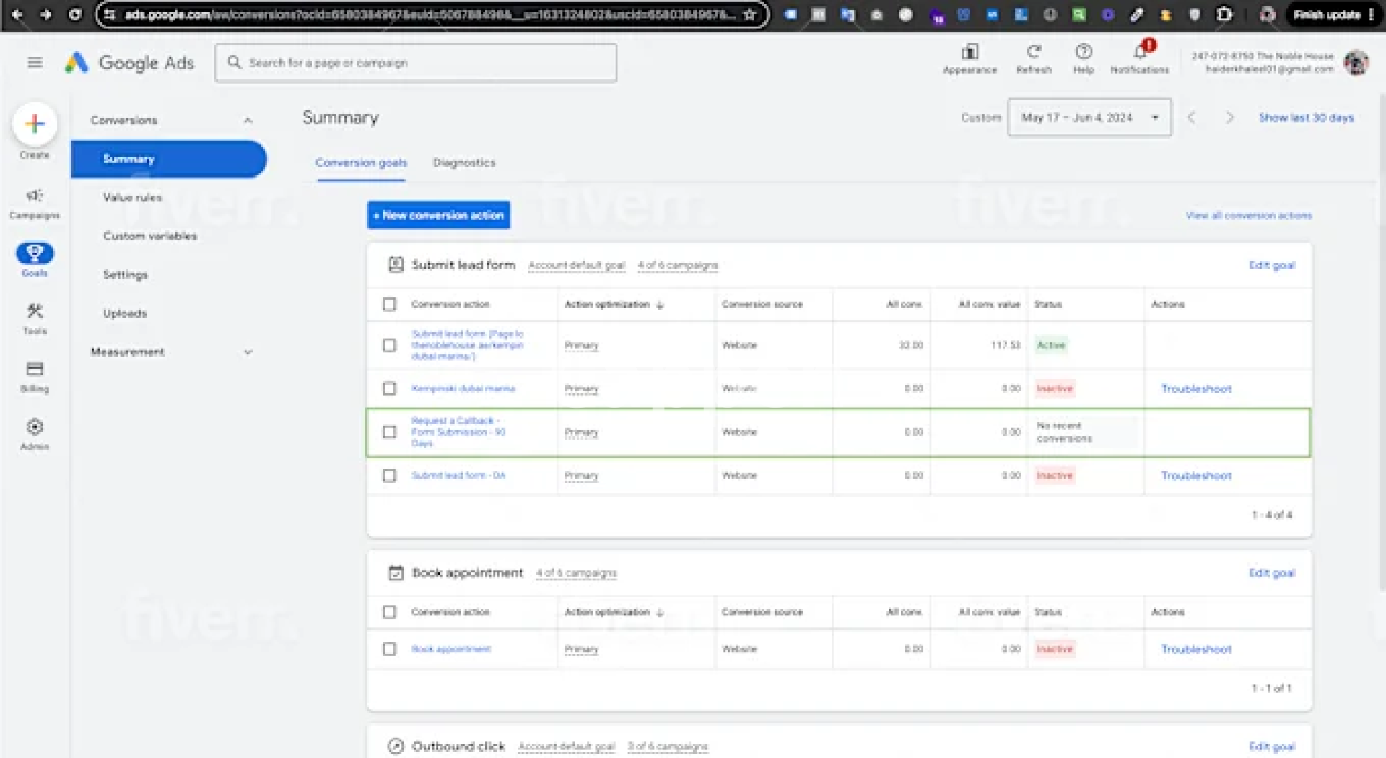This screenshot has height=758, width=1386.
Task: Check the Kempinski dubai marina row checkbox
Action: tap(390, 389)
